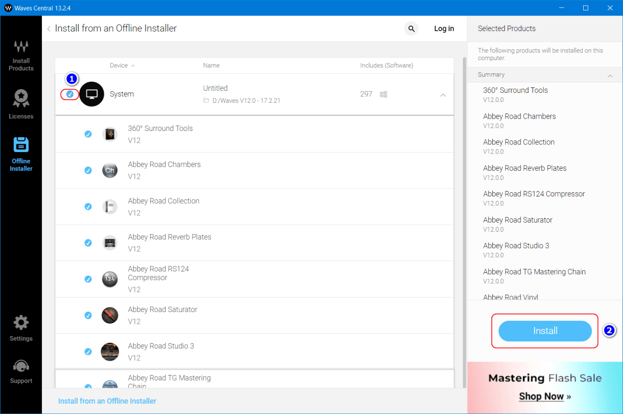The height and width of the screenshot is (414, 623).
Task: Open the Licenses section
Action: [21, 104]
